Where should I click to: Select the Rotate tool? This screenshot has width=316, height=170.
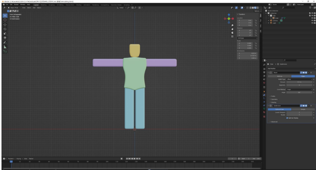tap(5, 29)
